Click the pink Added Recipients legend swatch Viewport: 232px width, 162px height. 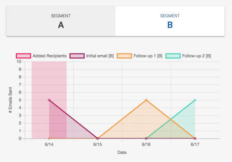click(23, 56)
